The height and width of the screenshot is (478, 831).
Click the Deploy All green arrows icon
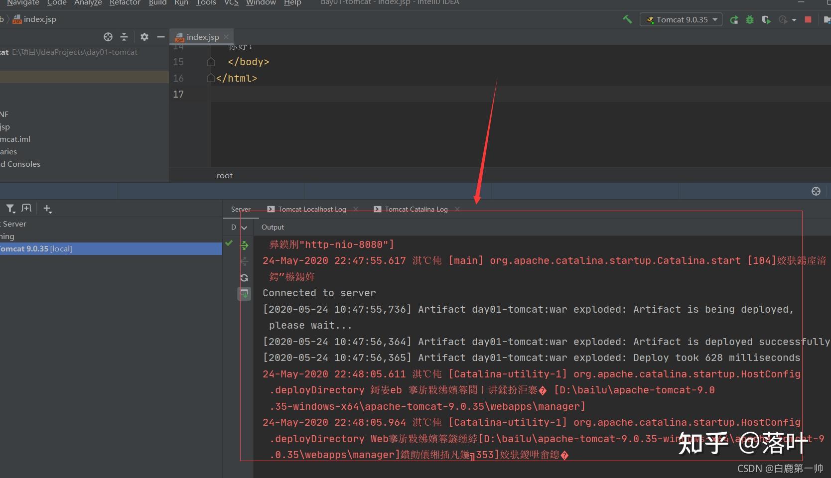point(244,245)
